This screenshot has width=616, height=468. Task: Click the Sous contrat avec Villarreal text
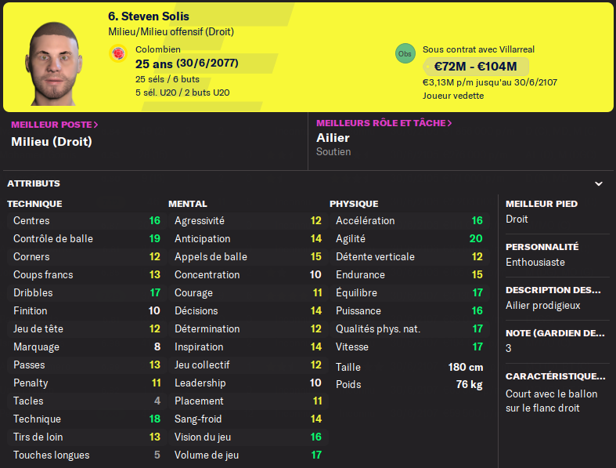(x=478, y=49)
